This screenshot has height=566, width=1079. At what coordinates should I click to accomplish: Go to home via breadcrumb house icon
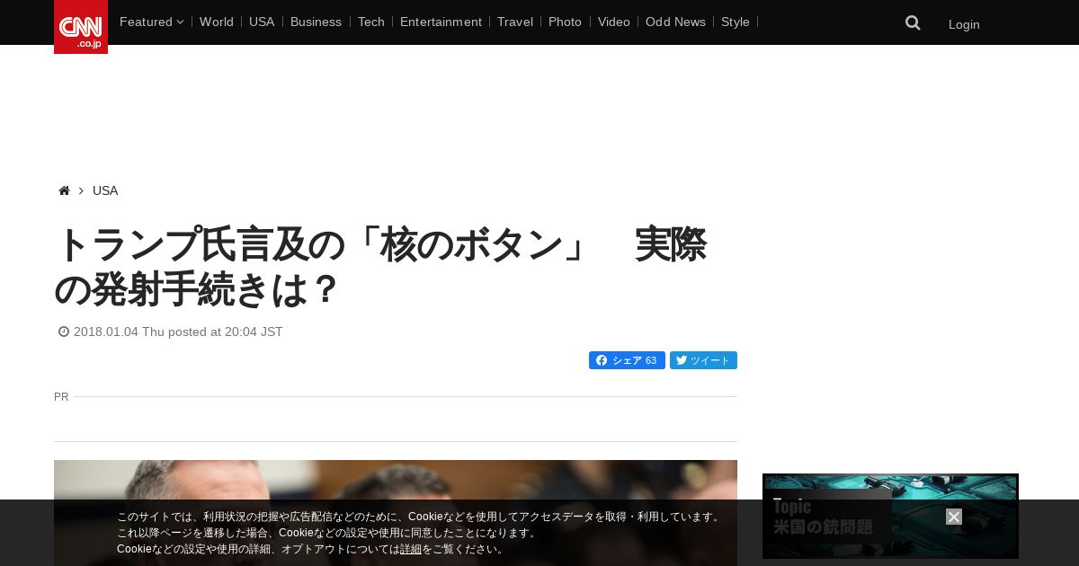pyautogui.click(x=64, y=190)
